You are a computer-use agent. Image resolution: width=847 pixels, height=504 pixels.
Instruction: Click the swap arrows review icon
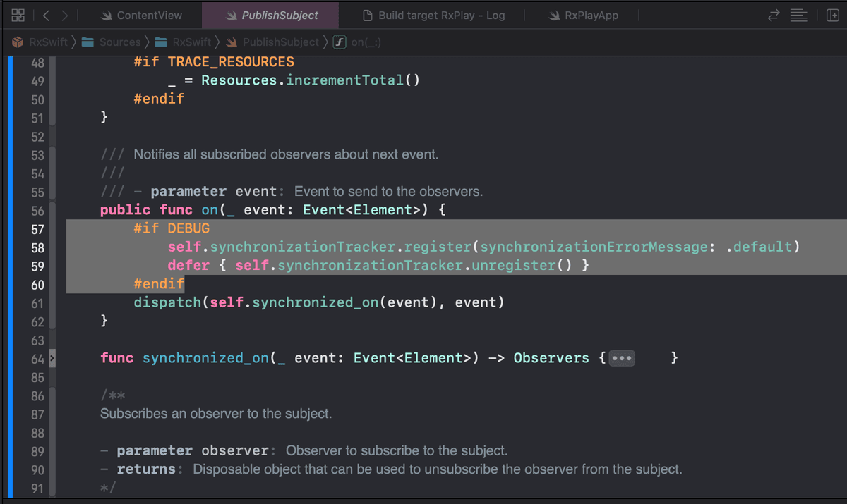coord(774,15)
